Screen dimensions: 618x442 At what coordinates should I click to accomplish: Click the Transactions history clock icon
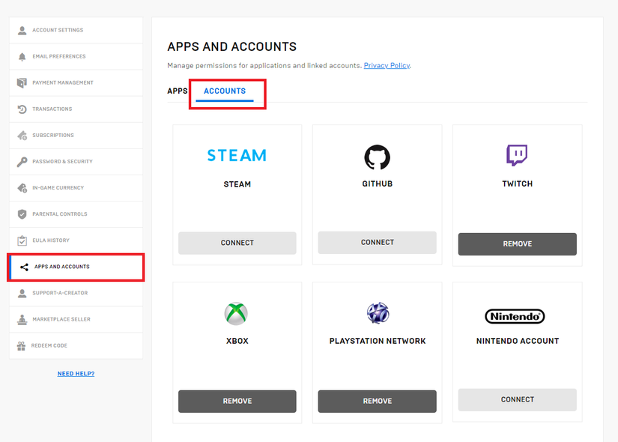22,109
